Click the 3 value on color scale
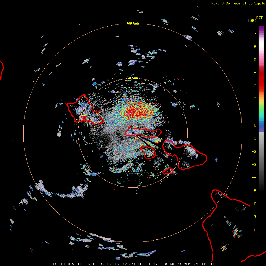266x266 pixels. [x=255, y=86]
